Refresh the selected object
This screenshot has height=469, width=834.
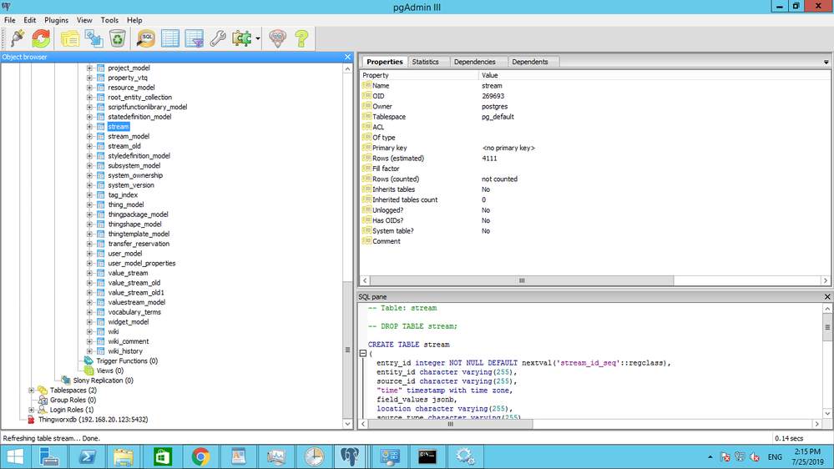[41, 38]
